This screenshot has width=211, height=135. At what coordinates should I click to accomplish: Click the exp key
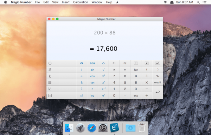pos(136,95)
